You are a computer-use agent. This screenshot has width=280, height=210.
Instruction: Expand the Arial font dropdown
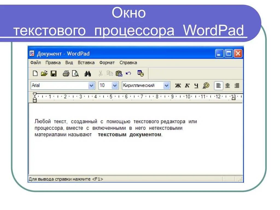(x=91, y=86)
